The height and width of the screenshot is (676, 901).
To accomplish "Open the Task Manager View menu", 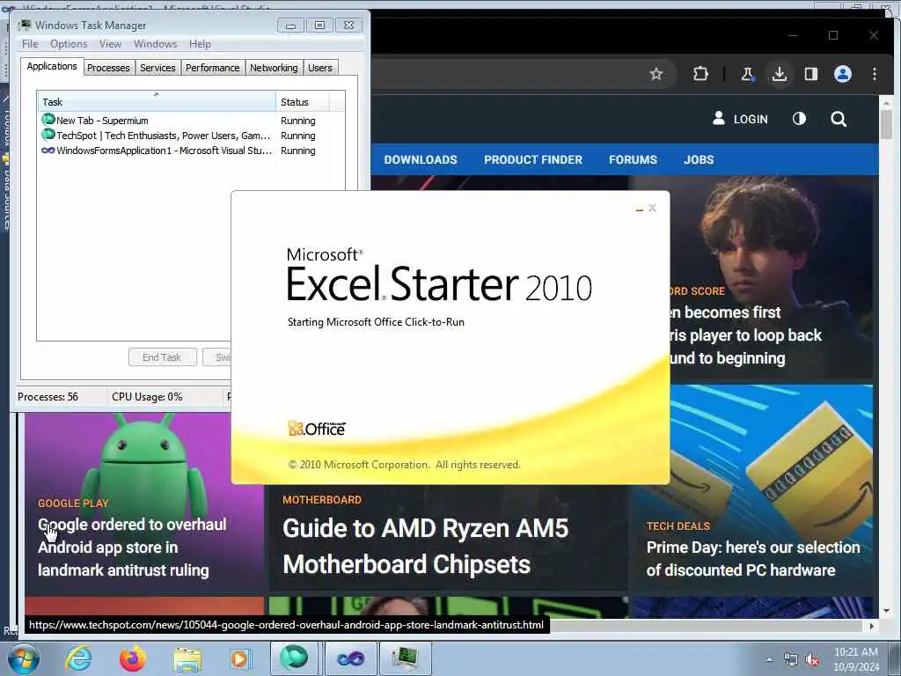I will pyautogui.click(x=110, y=44).
